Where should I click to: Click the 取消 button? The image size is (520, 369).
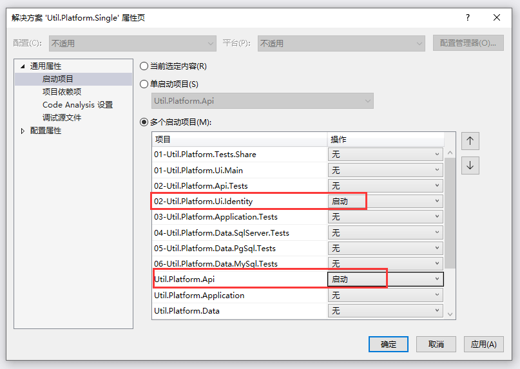436,344
